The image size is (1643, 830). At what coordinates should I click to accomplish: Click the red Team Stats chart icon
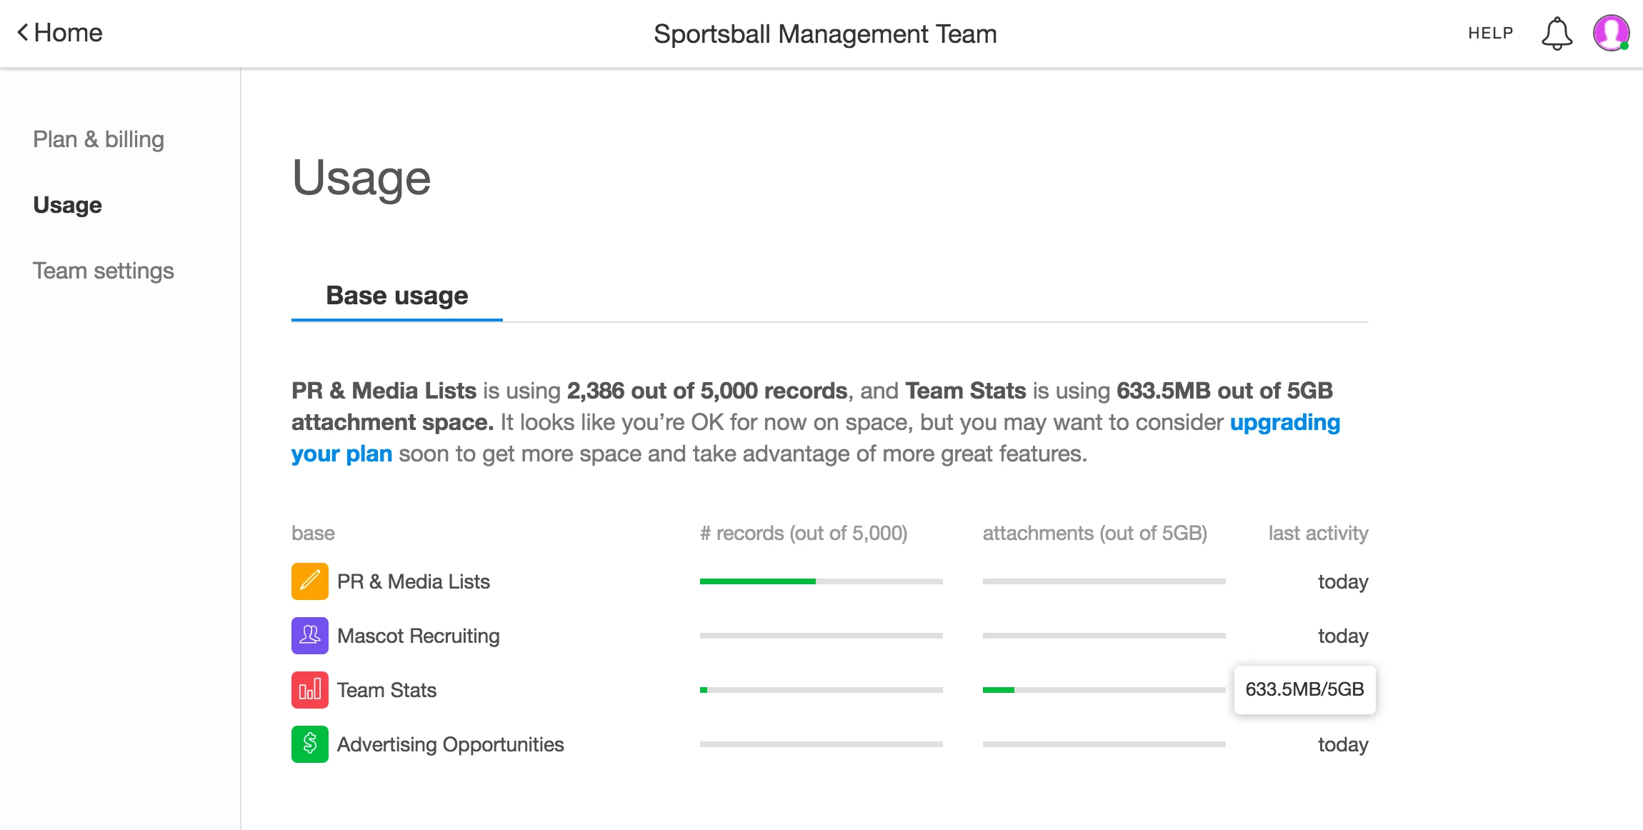pyautogui.click(x=309, y=690)
